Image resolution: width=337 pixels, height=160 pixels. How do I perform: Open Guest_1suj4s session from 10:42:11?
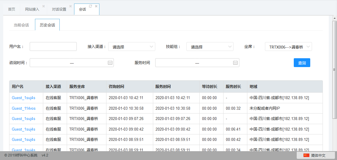click(24, 98)
